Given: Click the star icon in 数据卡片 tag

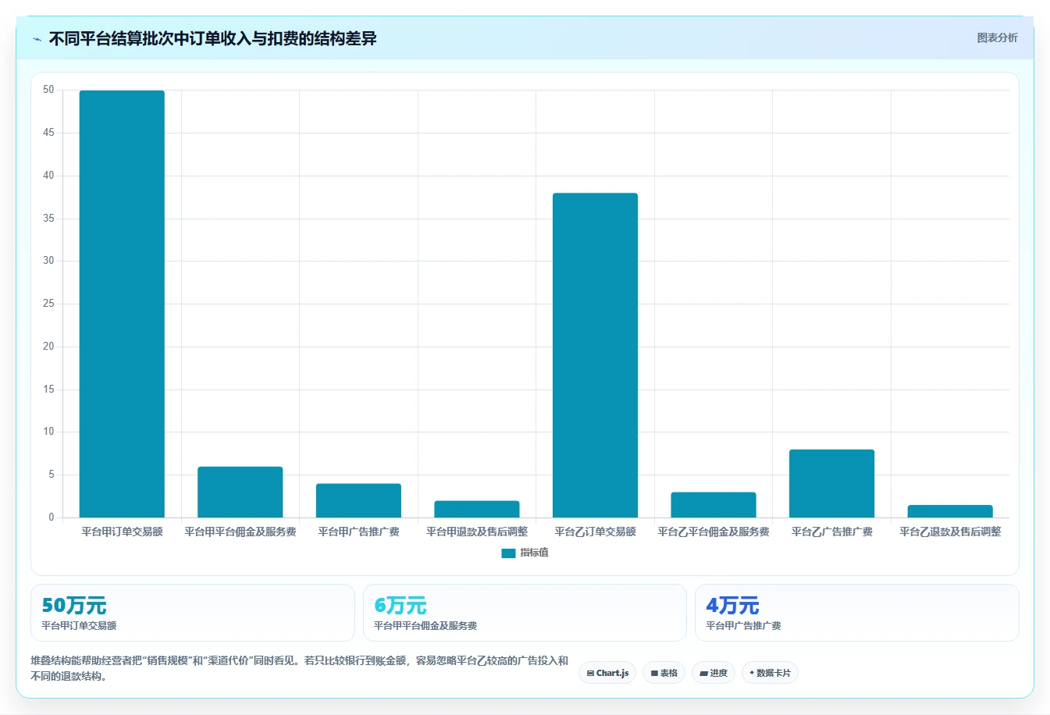Looking at the screenshot, I should click(x=752, y=673).
